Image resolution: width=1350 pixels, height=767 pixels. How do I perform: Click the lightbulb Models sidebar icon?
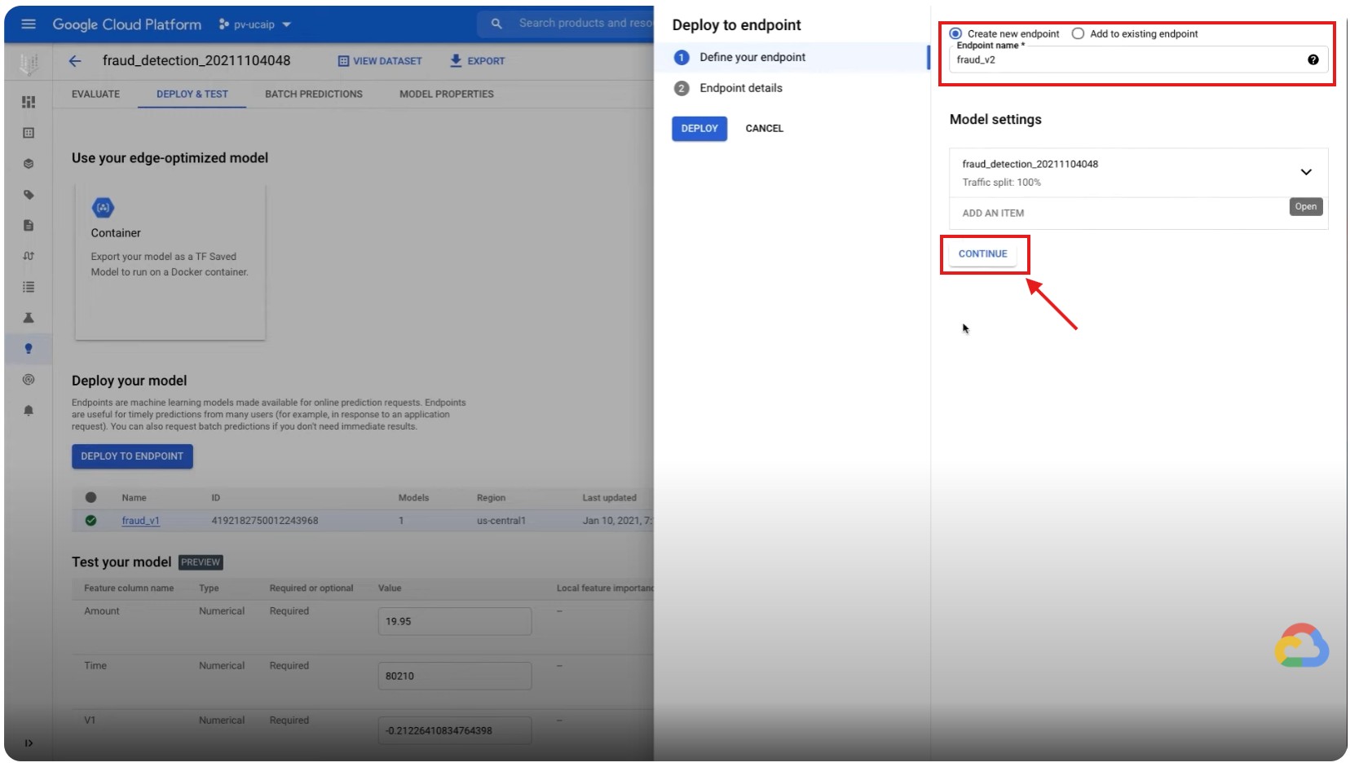[29, 349]
